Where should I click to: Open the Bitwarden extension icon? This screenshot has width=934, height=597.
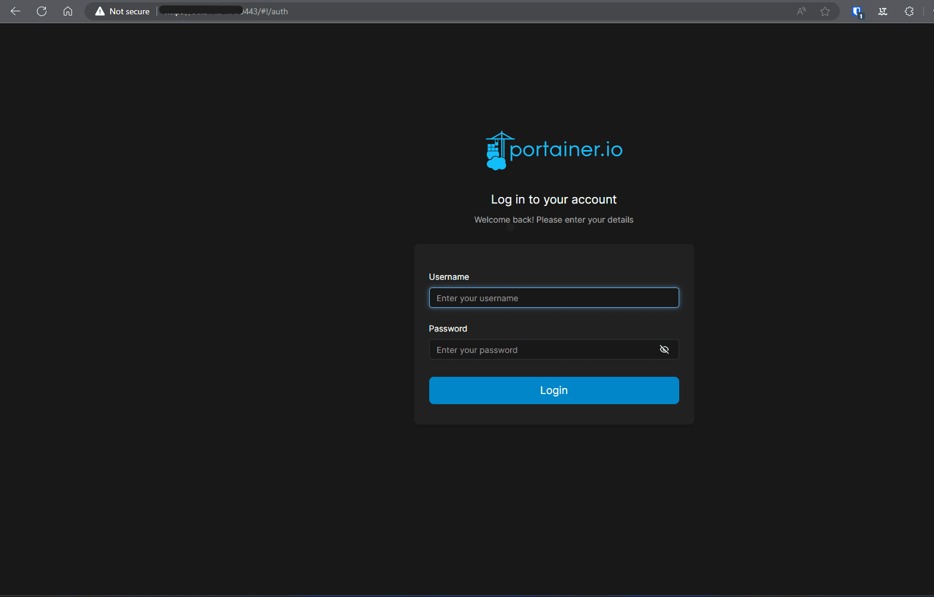tap(857, 11)
